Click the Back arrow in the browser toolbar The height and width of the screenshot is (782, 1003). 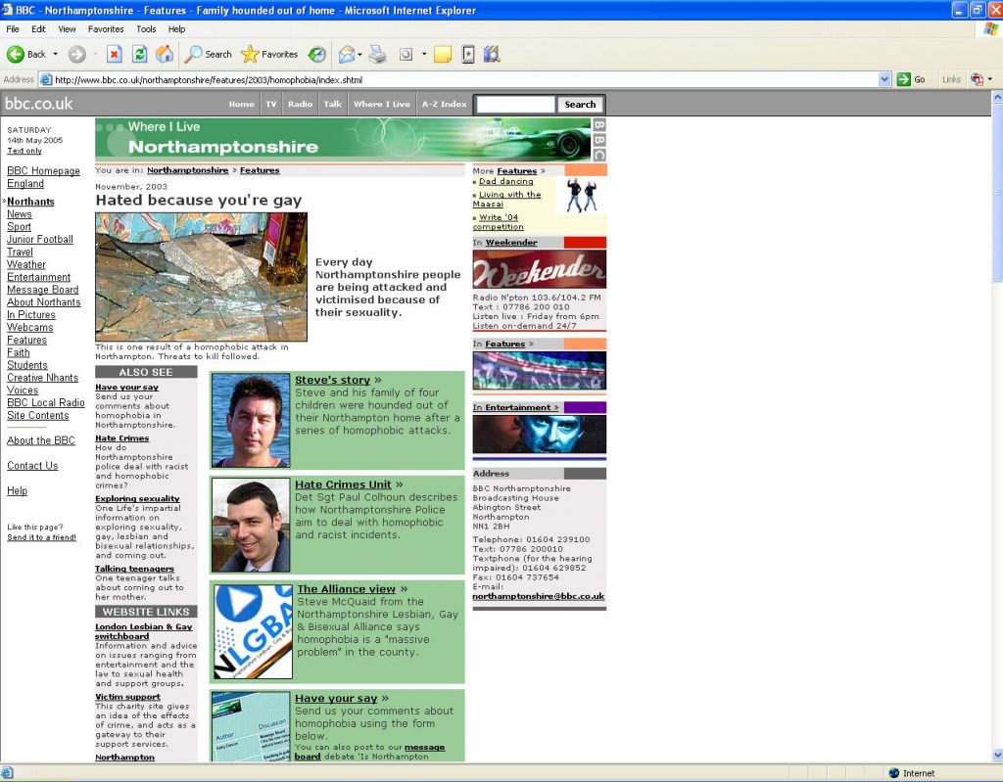[x=16, y=55]
